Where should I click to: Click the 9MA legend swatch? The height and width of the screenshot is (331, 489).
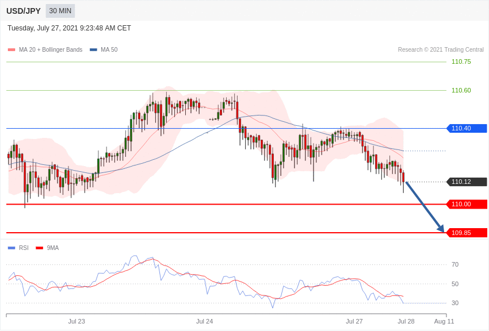pyautogui.click(x=40, y=248)
